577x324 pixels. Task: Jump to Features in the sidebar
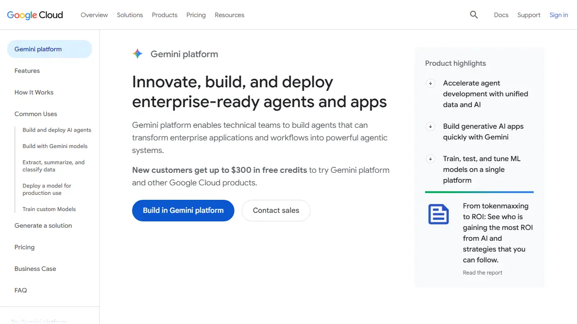tap(27, 71)
